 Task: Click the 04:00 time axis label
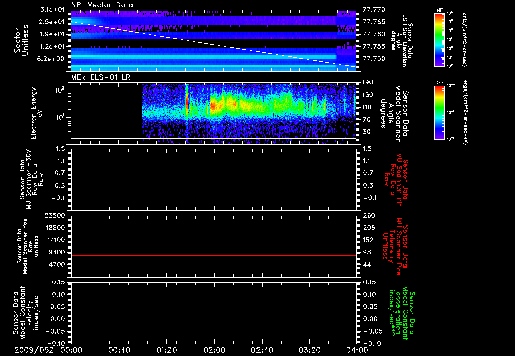pyautogui.click(x=357, y=350)
